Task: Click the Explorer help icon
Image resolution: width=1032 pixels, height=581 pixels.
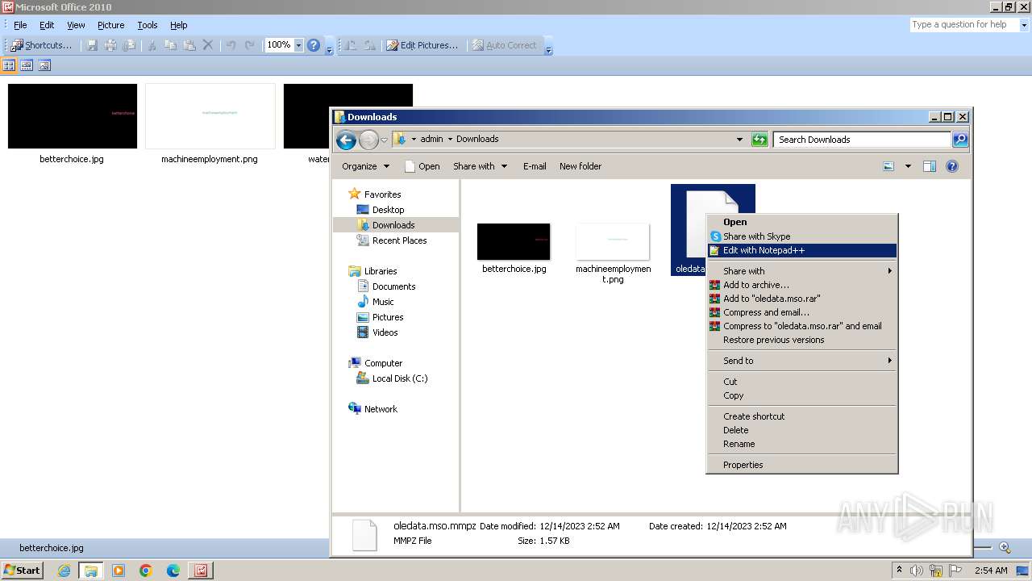Action: tap(952, 166)
